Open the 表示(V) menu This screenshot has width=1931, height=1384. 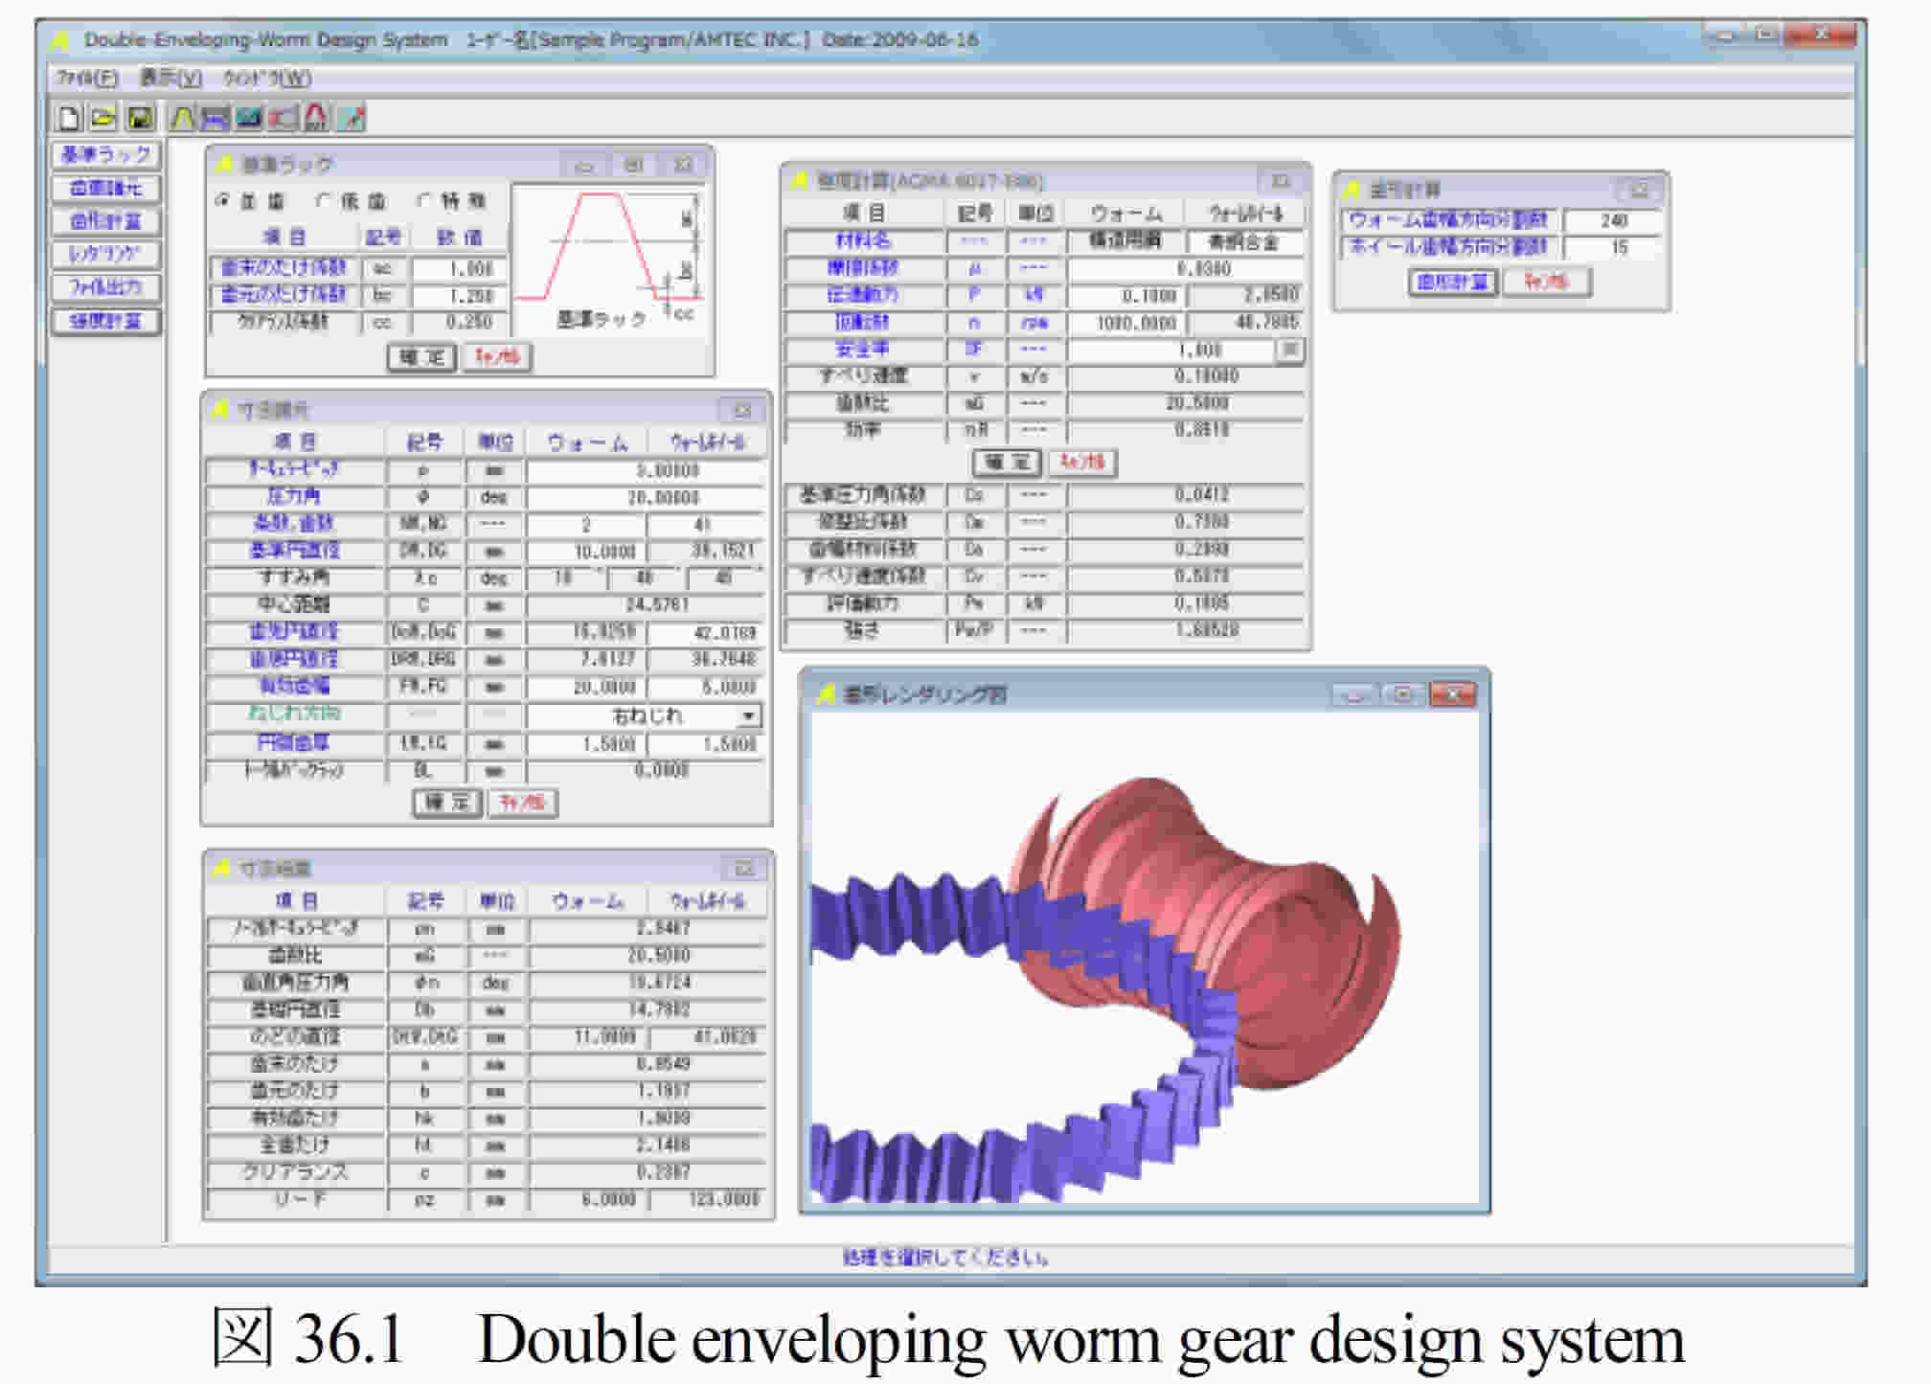(170, 79)
